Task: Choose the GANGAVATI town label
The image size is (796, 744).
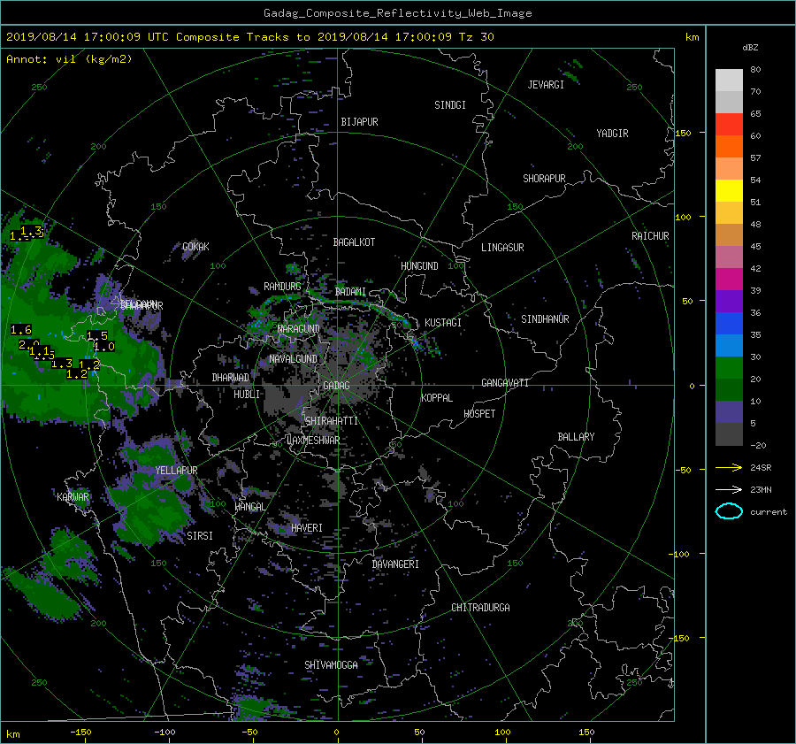Action: pos(505,383)
